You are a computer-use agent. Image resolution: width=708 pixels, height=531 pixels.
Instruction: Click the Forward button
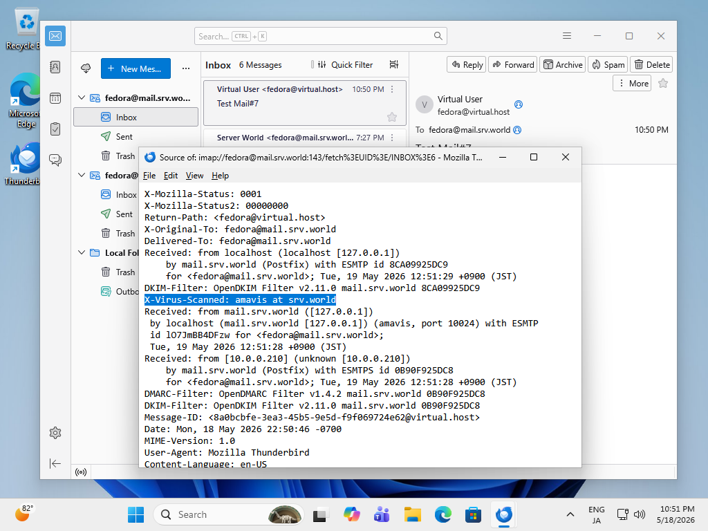(x=514, y=64)
